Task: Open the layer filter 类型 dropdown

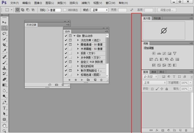Action: coord(150,76)
